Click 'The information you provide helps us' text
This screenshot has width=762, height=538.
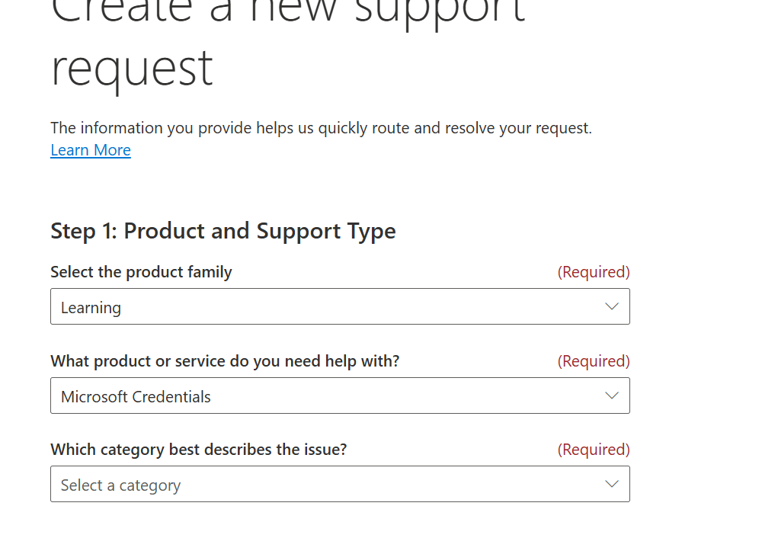pyautogui.click(x=322, y=128)
